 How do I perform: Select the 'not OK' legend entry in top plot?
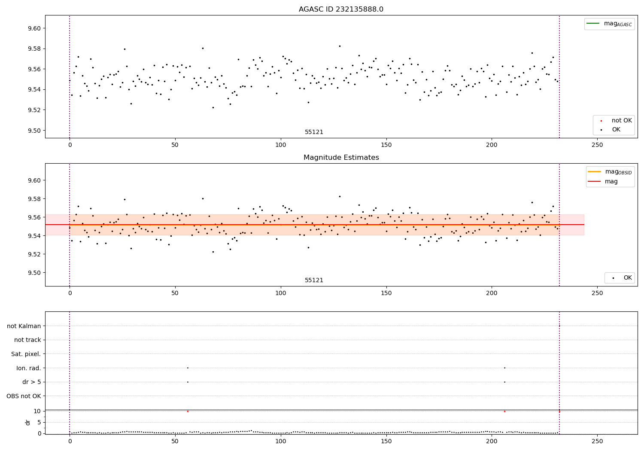pos(614,121)
